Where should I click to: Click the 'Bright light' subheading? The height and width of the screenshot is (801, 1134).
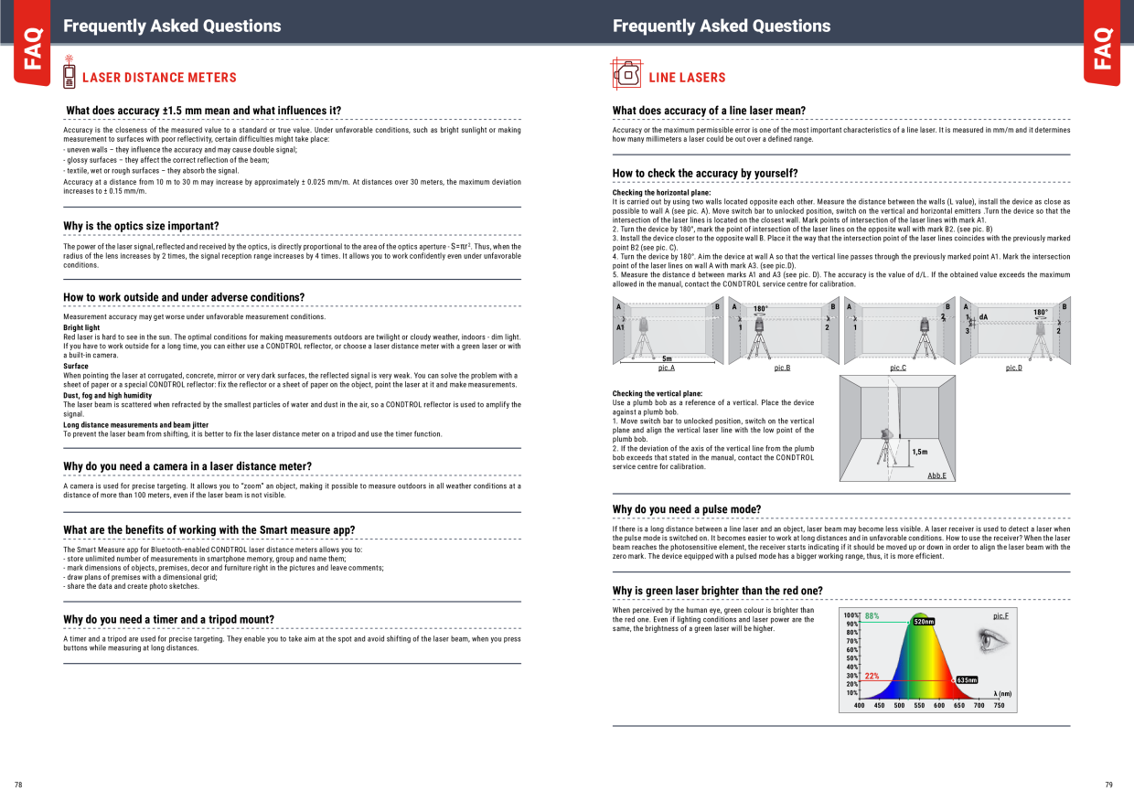click(x=81, y=327)
